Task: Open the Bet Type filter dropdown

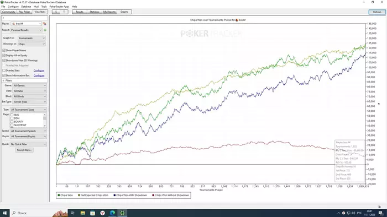Action: pyautogui.click(x=30, y=102)
